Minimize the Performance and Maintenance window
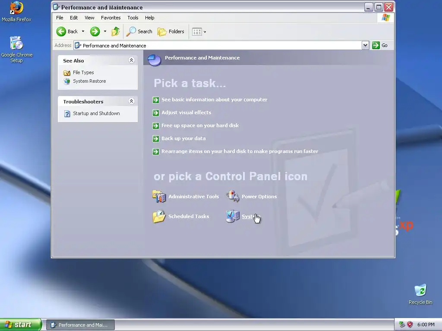Image resolution: width=442 pixels, height=331 pixels. point(369,7)
